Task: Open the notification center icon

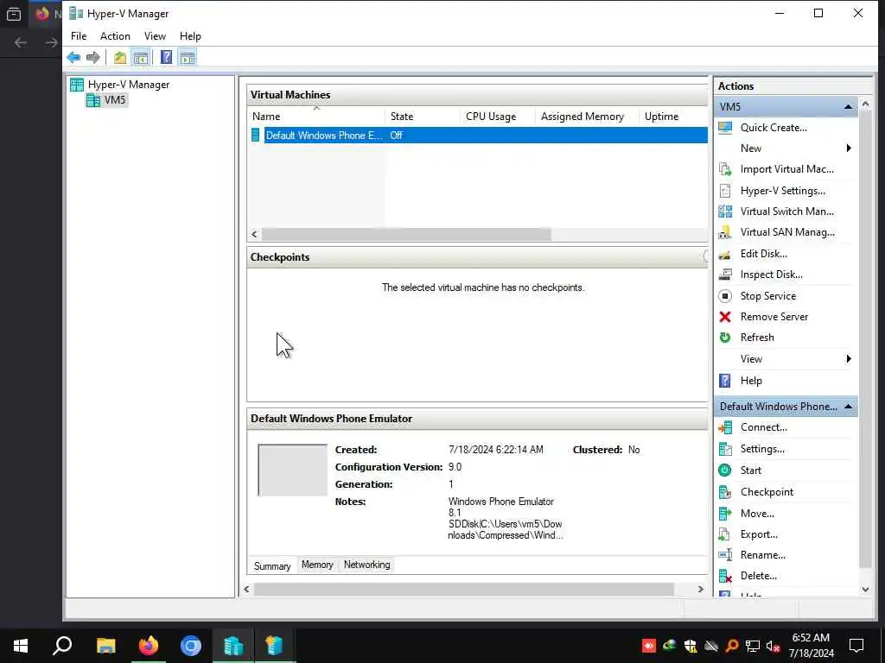Action: [856, 646]
